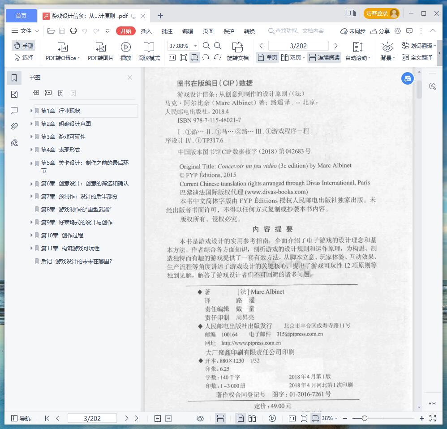Open PDF to image converter
This screenshot has height=429, width=447.
pyautogui.click(x=101, y=51)
